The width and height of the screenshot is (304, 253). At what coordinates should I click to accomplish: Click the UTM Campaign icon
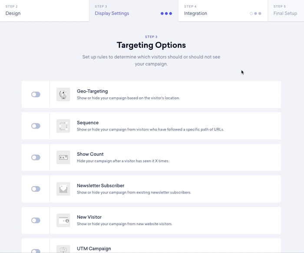[63, 249]
